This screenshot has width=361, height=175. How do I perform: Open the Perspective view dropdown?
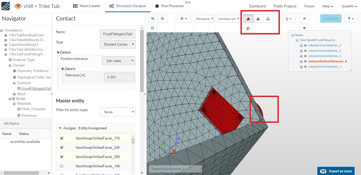pyautogui.click(x=205, y=19)
